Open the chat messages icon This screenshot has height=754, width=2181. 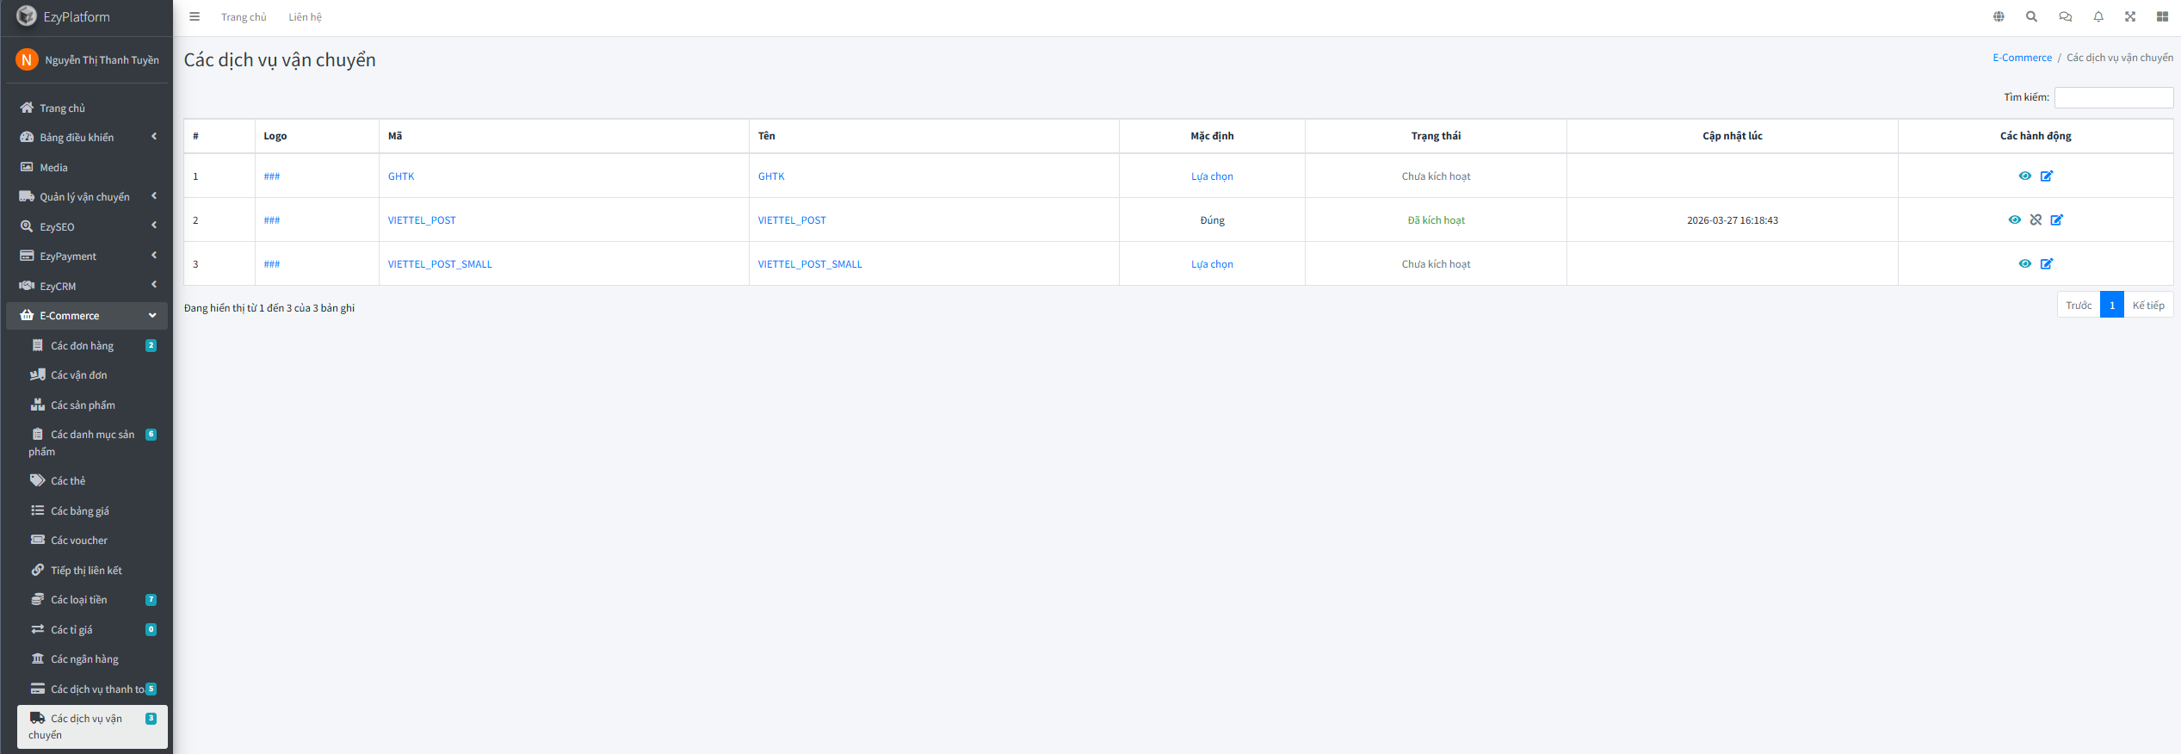(2065, 16)
